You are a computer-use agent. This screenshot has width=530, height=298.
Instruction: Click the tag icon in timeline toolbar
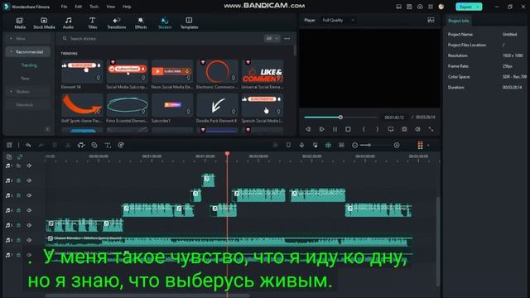pyautogui.click(x=94, y=145)
